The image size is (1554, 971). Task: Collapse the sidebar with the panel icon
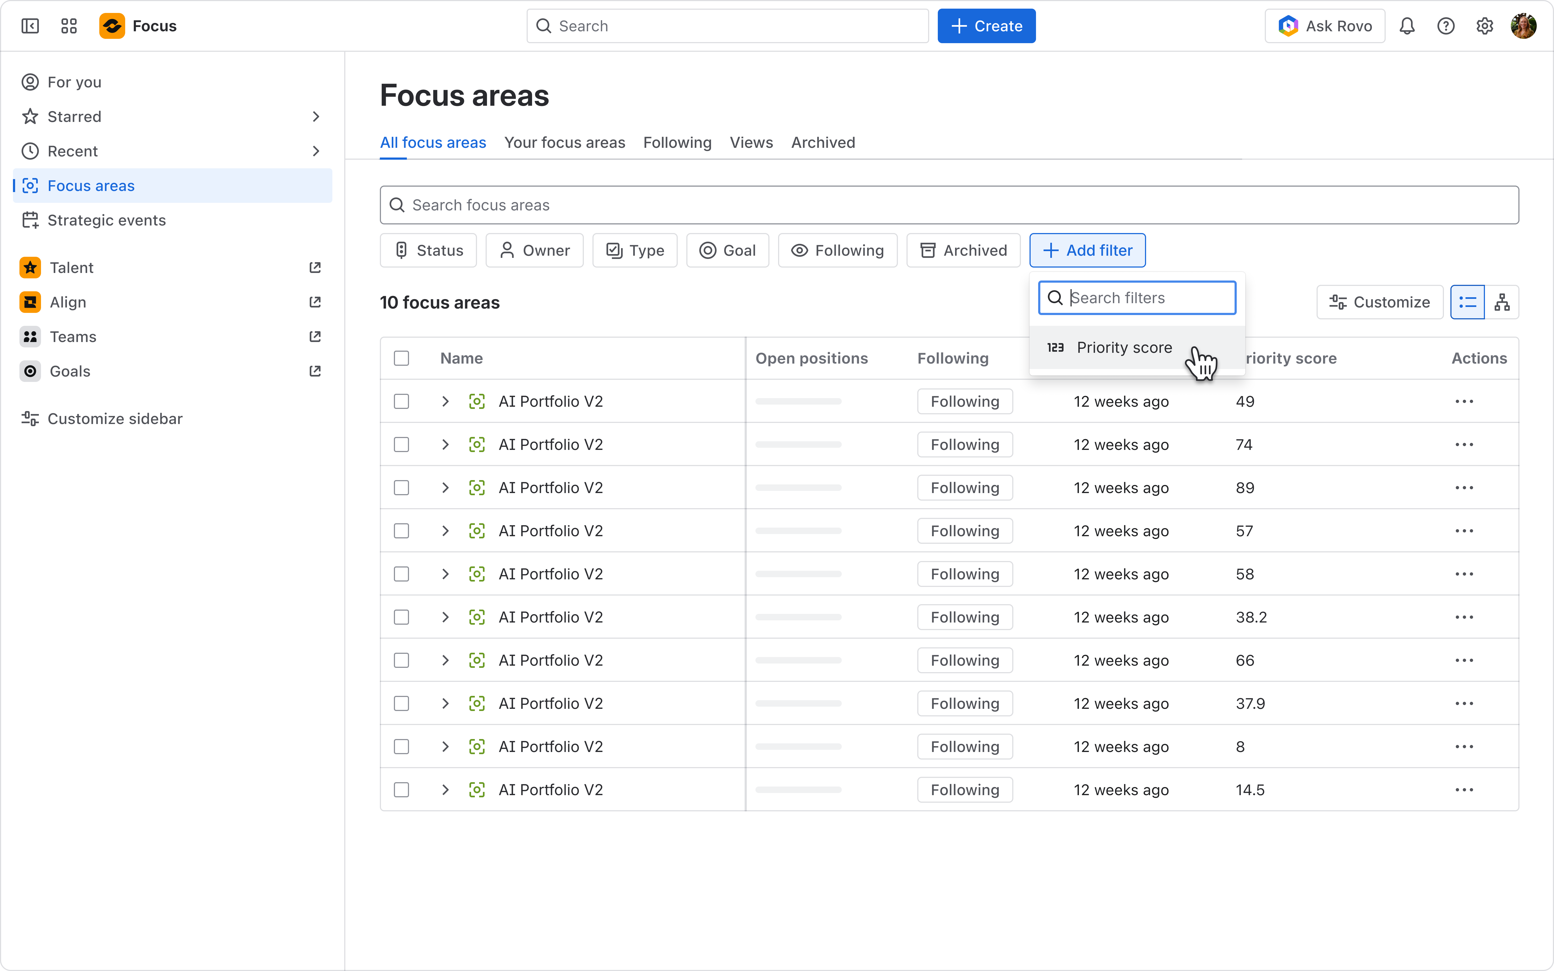coord(30,26)
